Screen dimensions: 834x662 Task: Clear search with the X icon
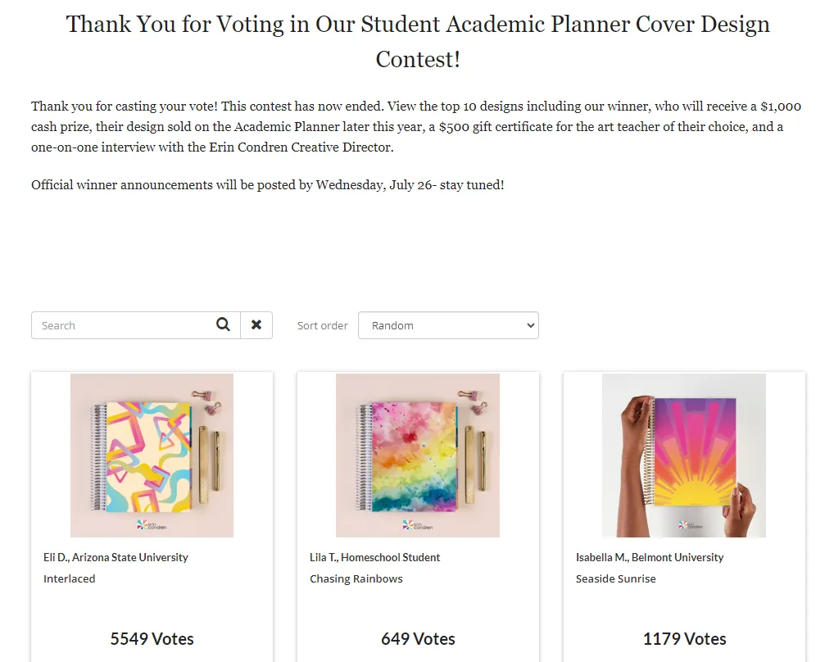[256, 325]
